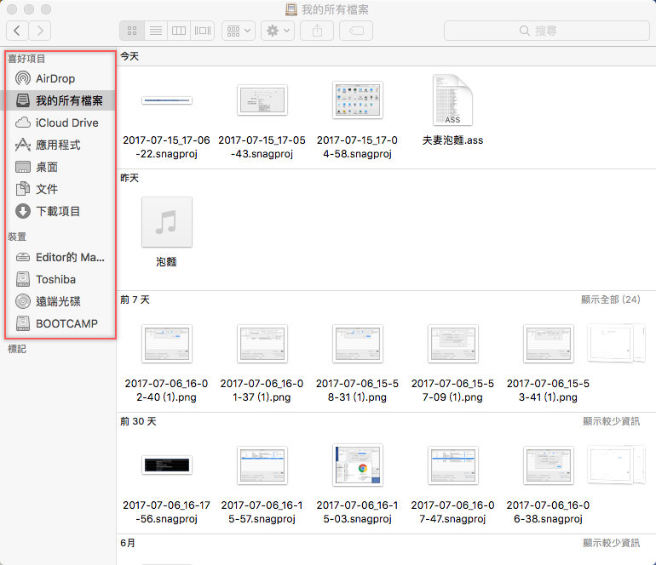Select 我的所有檔案 in the sidebar

point(59,100)
